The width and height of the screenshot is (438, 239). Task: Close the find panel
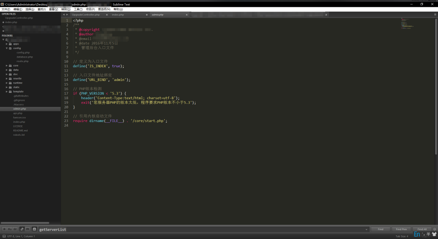[435, 229]
